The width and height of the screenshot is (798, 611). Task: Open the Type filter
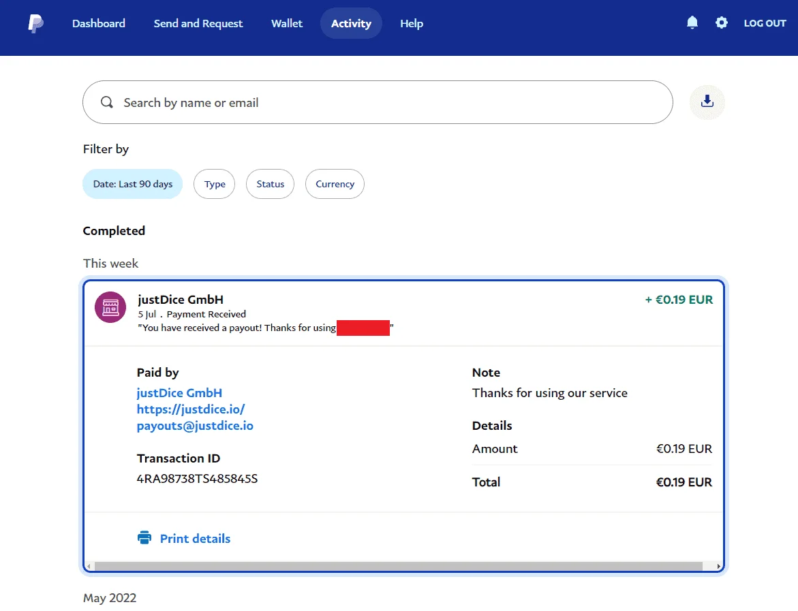point(214,184)
